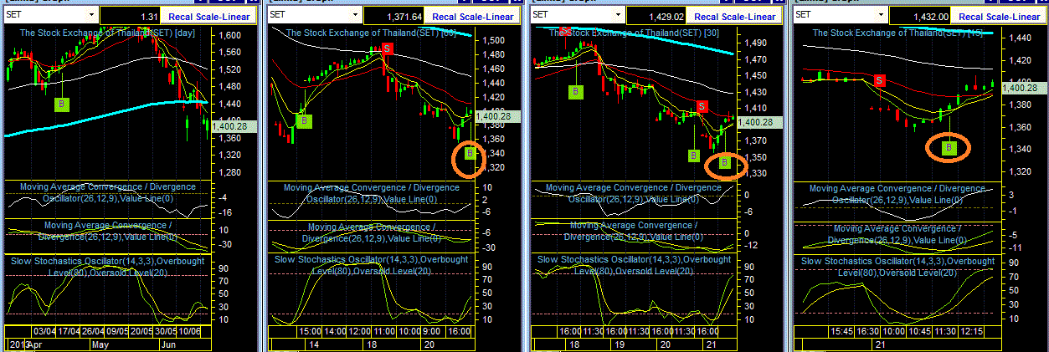Click the MACD Oscillator label in the 15-minute chart
This screenshot has height=352, width=1049.
coord(897,193)
